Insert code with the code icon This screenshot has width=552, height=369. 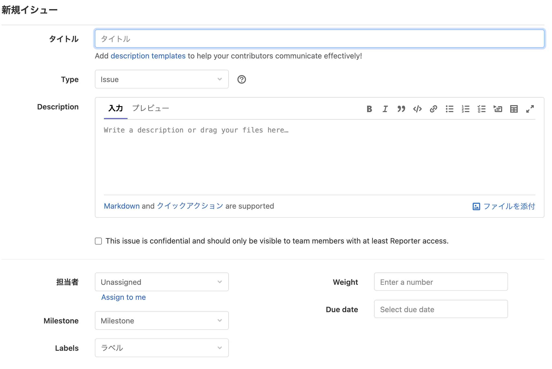[417, 109]
